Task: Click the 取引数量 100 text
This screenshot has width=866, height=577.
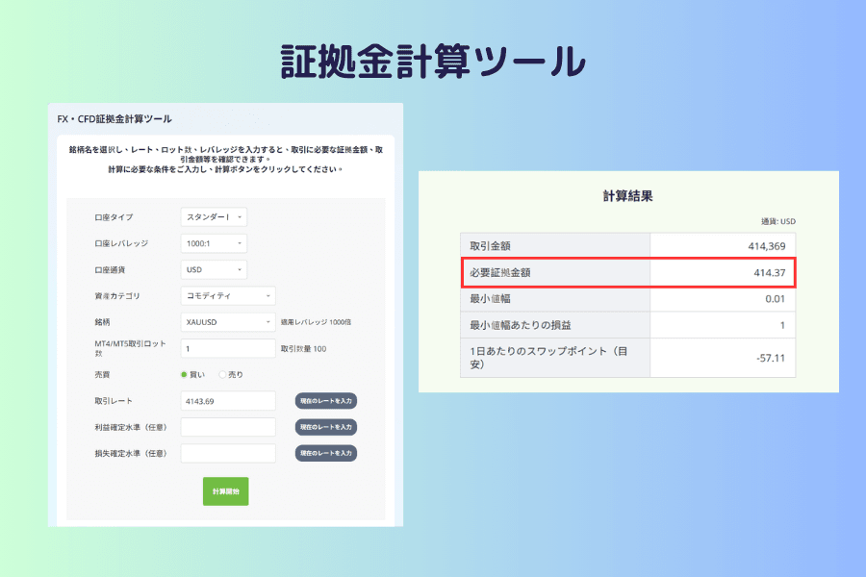Action: 304,349
